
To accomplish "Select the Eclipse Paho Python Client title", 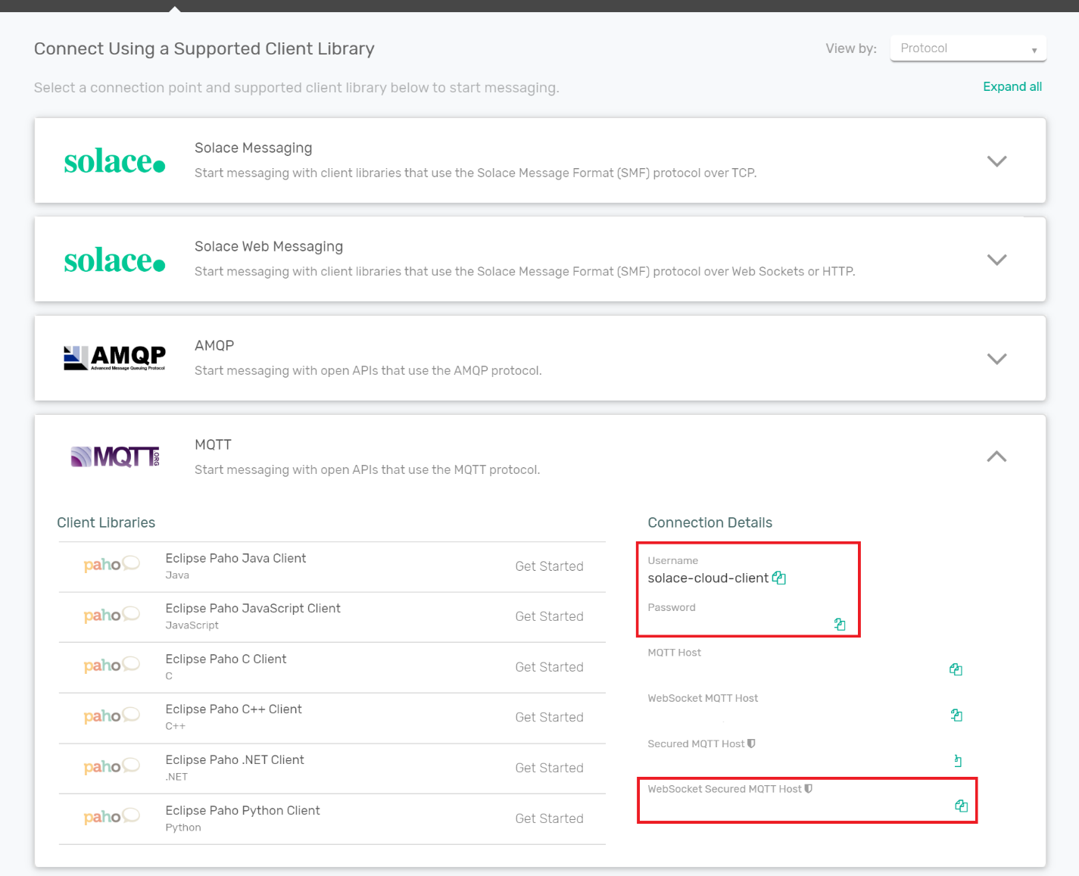I will click(x=242, y=810).
